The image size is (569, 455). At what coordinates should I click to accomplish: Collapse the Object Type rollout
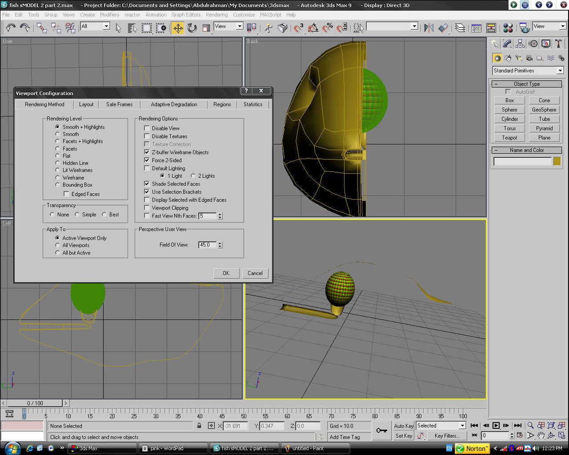point(527,84)
